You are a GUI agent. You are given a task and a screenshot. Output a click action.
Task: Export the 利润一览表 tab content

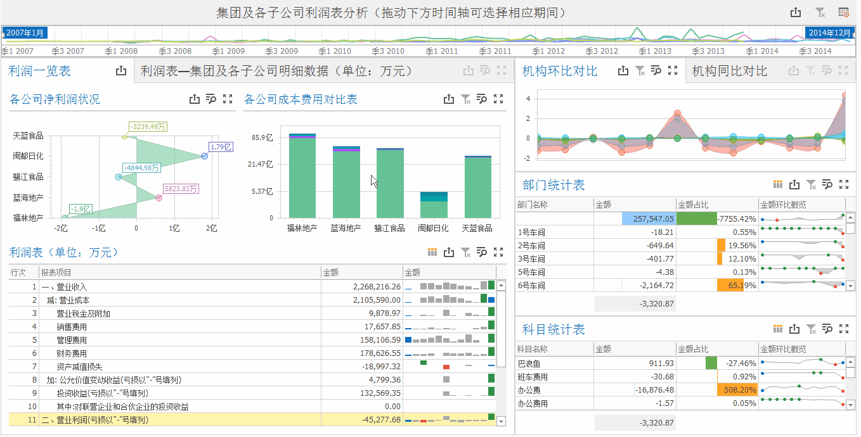coord(121,72)
